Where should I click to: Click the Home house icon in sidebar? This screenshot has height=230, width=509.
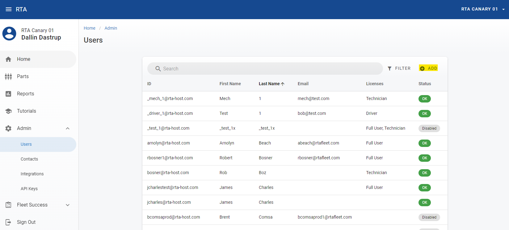tap(8, 59)
